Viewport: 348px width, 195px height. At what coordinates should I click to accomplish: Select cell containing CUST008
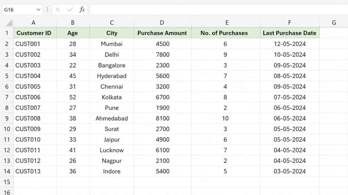35,118
